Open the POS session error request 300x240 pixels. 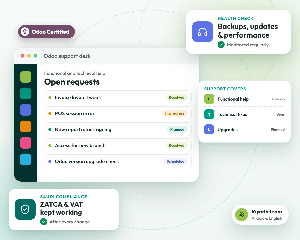click(x=118, y=113)
